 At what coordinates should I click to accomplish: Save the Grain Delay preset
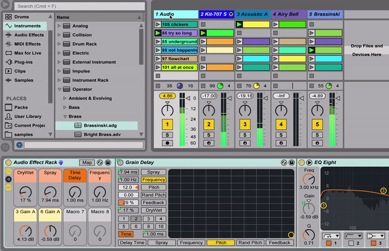pos(292,163)
